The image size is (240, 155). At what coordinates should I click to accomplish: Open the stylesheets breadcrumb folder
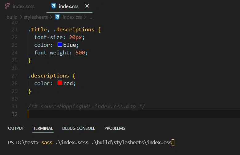[x=36, y=17]
